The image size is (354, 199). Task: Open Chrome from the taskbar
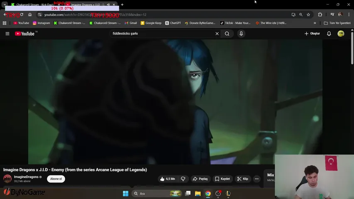tap(208, 193)
